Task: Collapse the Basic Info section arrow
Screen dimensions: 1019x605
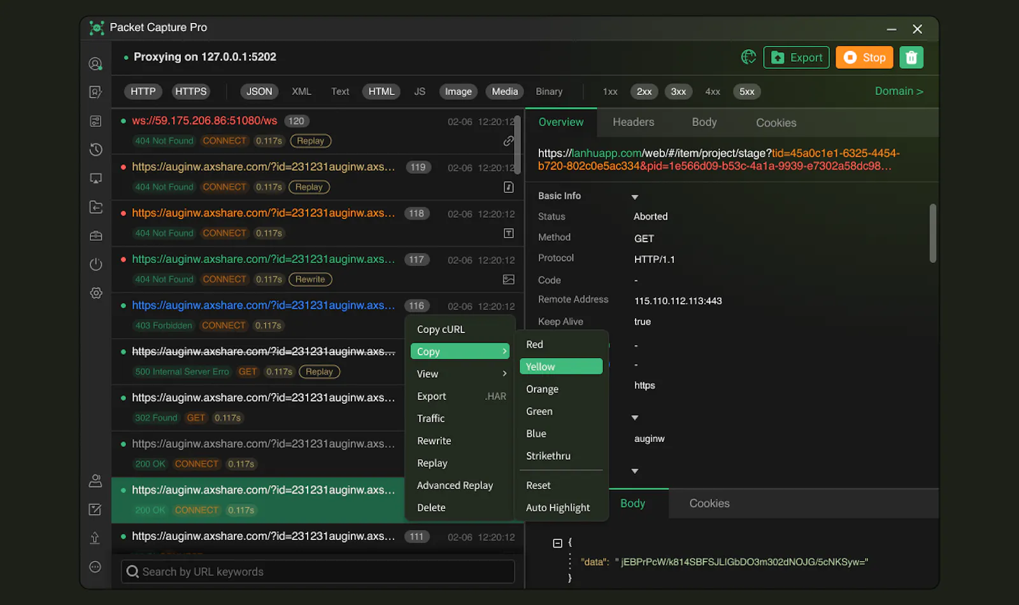Action: [x=634, y=197]
